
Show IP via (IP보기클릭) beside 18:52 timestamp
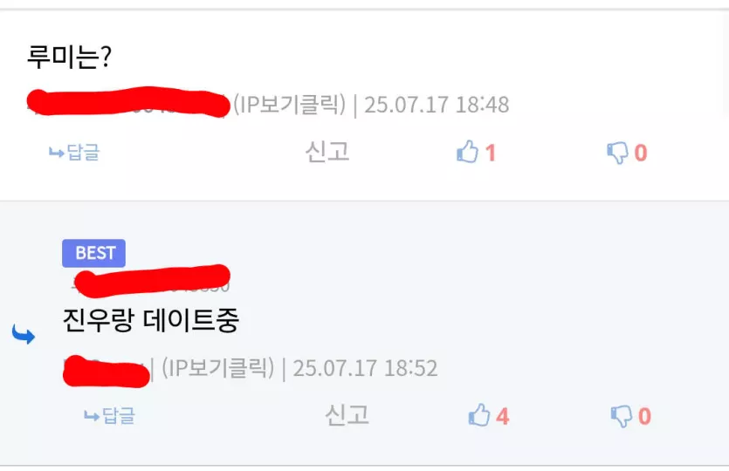[218, 368]
